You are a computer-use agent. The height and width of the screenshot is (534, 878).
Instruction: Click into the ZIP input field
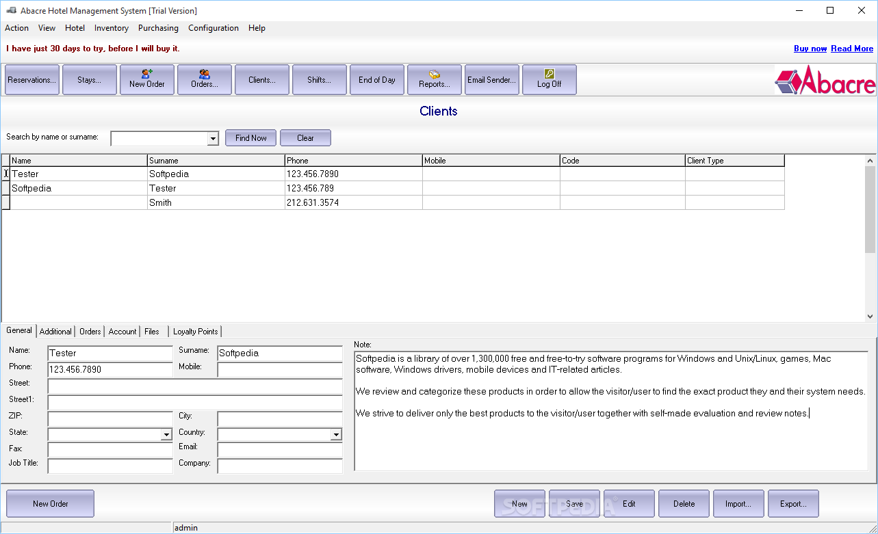110,419
